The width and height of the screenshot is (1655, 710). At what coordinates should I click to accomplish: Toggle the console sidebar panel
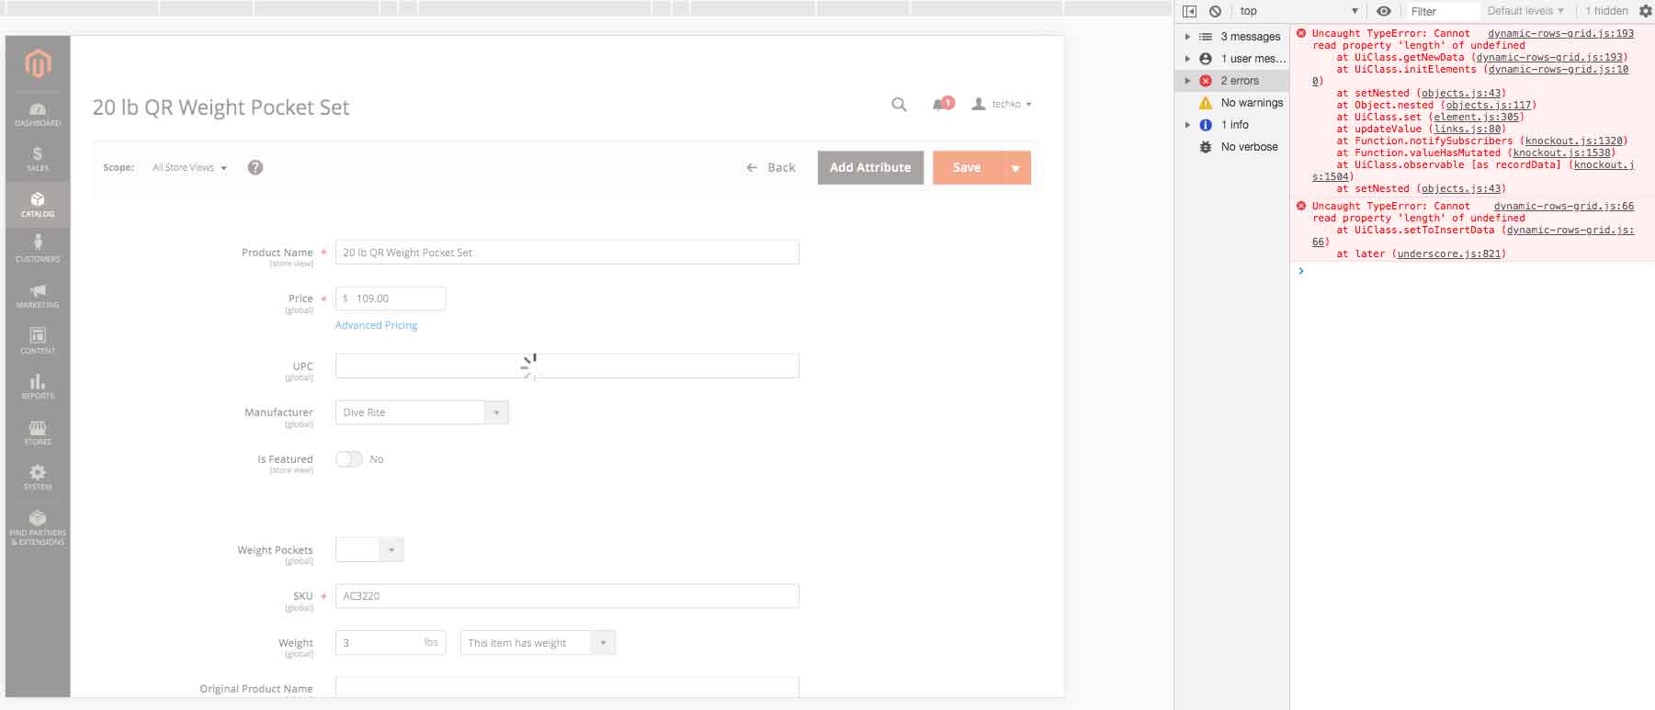pyautogui.click(x=1190, y=11)
